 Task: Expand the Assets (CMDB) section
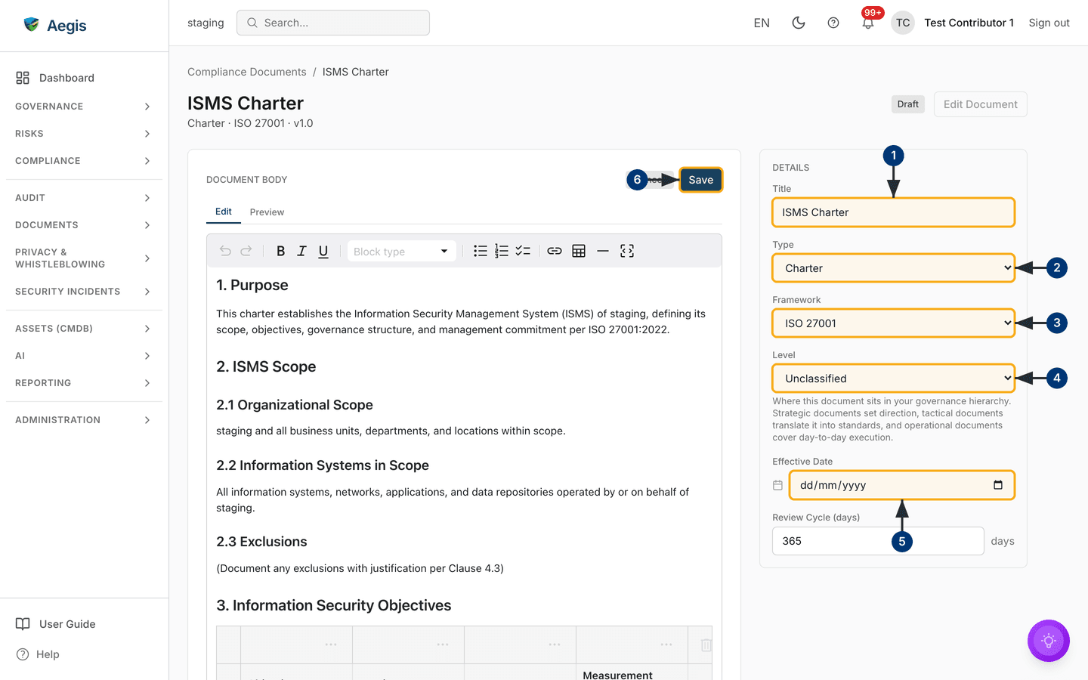point(83,329)
